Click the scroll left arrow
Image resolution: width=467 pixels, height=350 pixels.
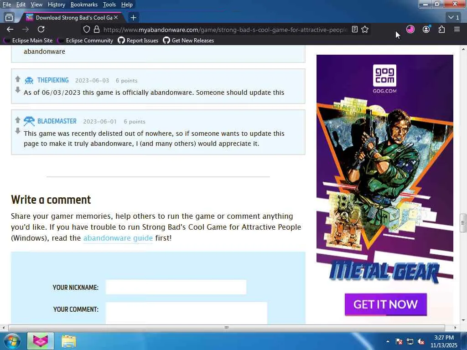point(3,328)
